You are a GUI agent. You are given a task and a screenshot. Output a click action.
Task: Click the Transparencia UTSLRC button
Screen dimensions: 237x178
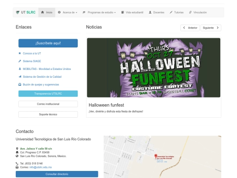tap(48, 94)
